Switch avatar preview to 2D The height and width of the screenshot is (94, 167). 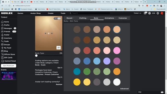coord(58,48)
